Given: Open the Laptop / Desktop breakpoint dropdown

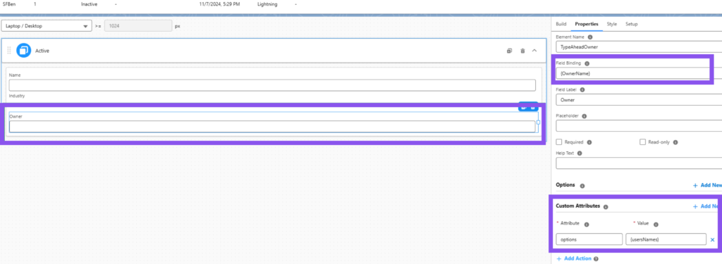Looking at the screenshot, I should [47, 26].
